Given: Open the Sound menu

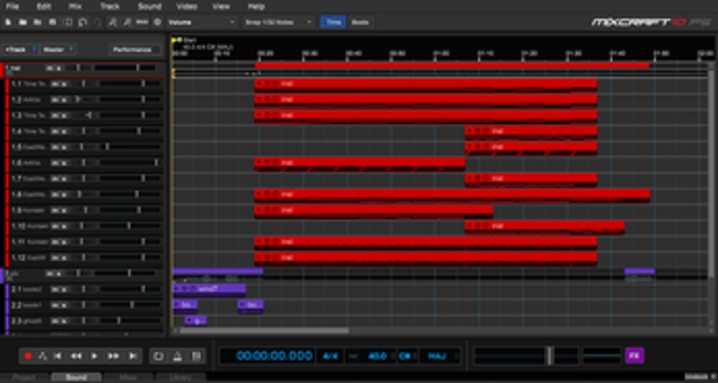Looking at the screenshot, I should pos(150,7).
